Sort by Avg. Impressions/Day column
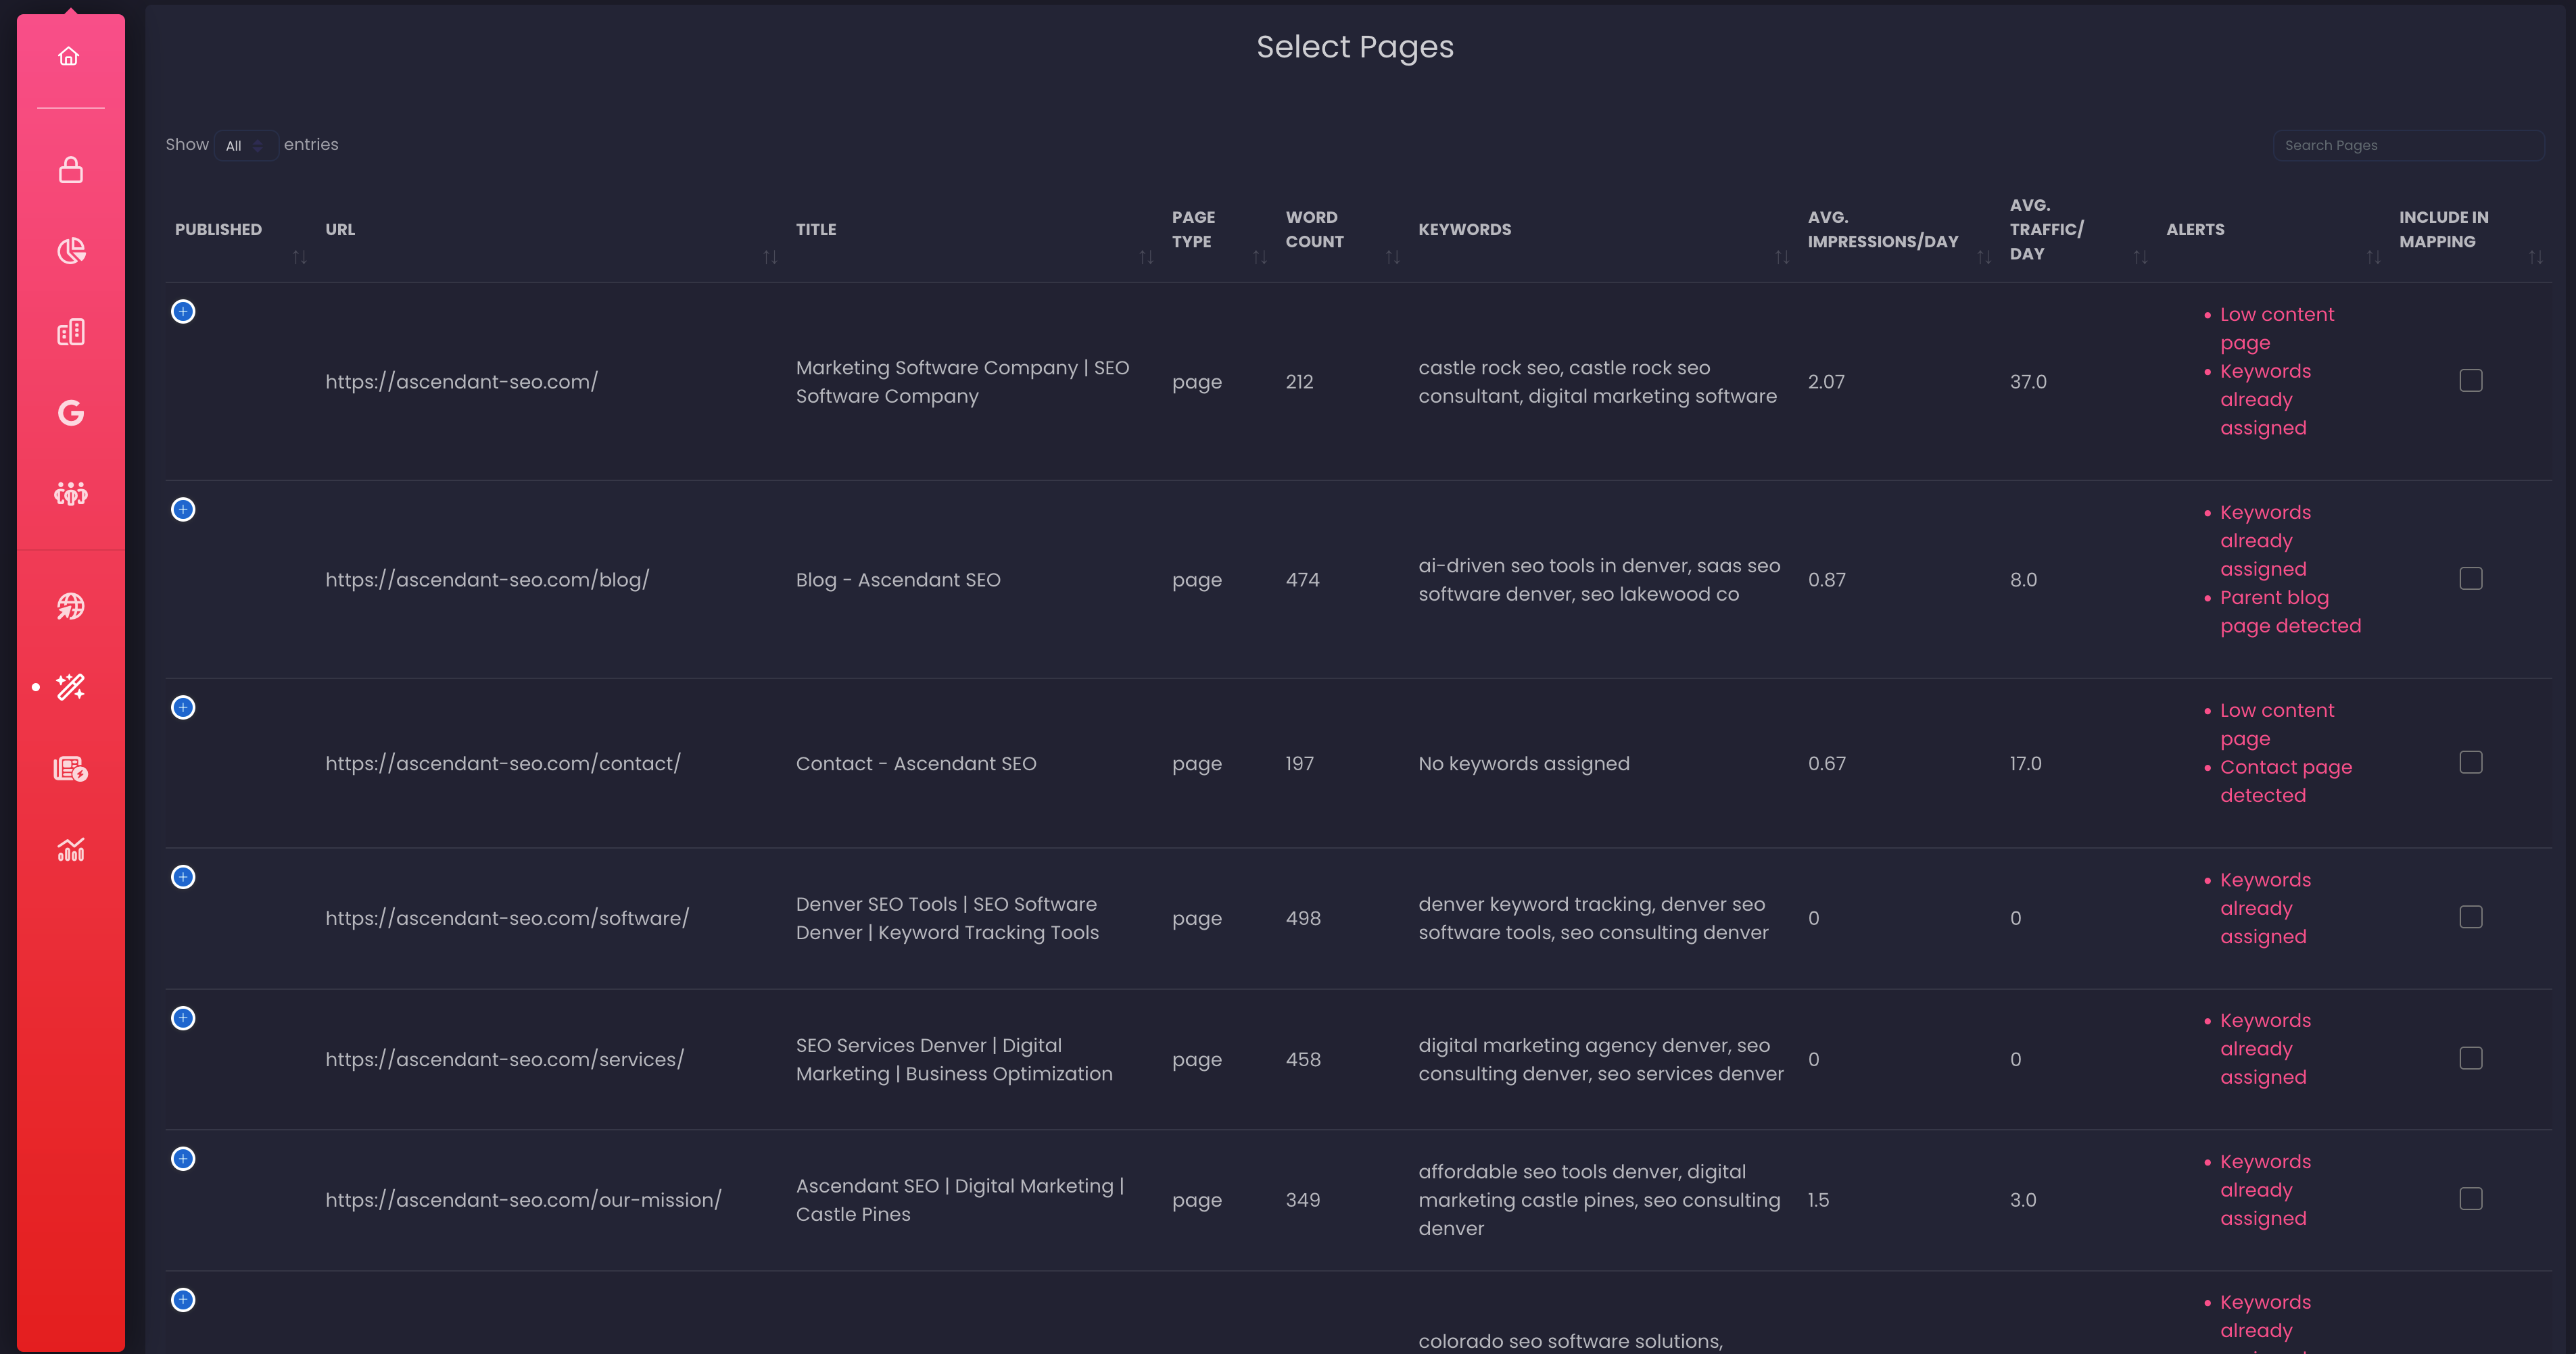This screenshot has width=2576, height=1354. pyautogui.click(x=1984, y=258)
